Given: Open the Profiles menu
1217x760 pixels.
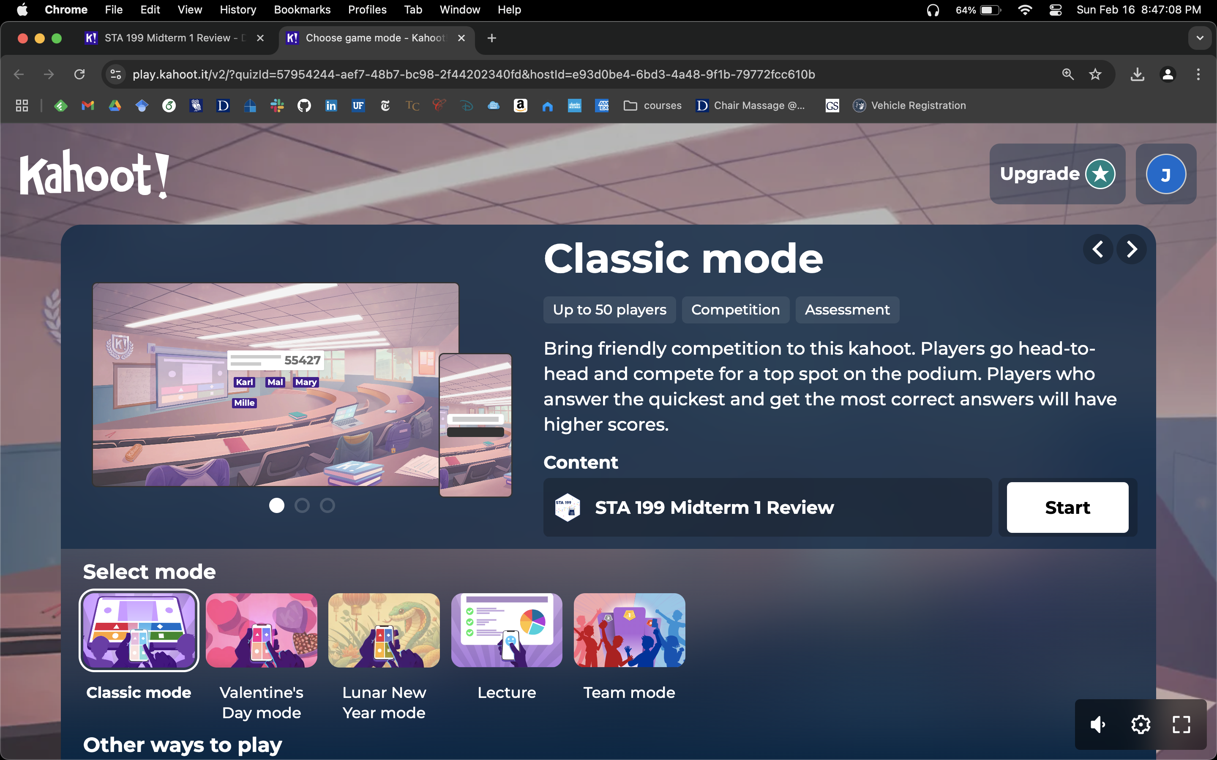Looking at the screenshot, I should 367,10.
